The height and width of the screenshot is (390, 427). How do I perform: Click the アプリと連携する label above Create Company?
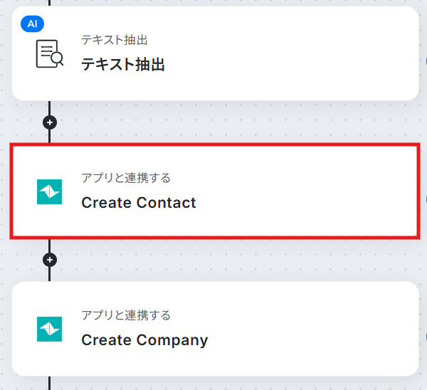126,315
